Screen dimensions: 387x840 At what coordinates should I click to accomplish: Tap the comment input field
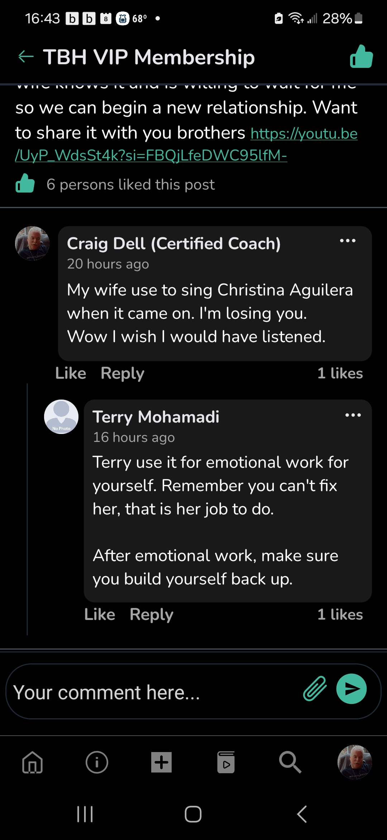coord(150,692)
